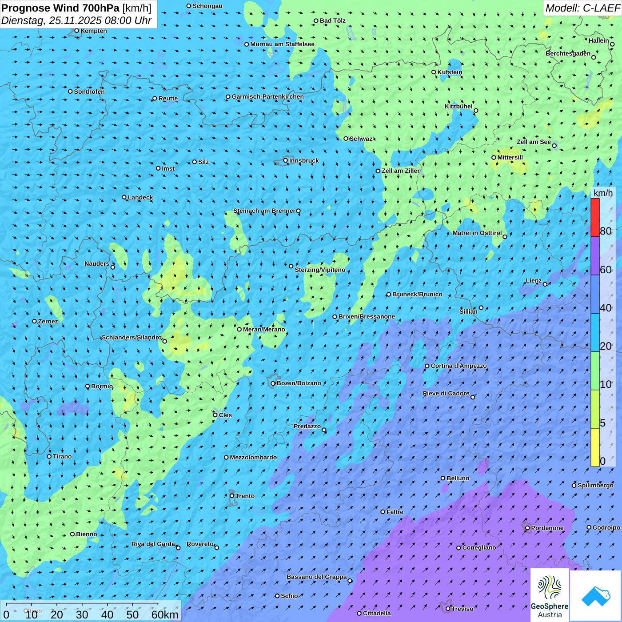Click the Treviso city marker
The height and width of the screenshot is (622, 622).
[448, 609]
